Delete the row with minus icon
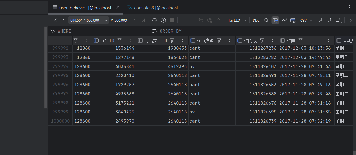 coord(192,20)
